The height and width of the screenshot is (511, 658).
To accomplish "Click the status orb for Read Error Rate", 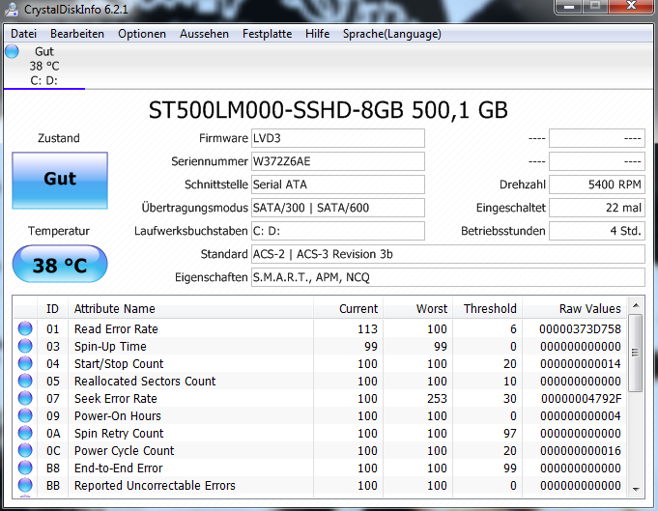I will click(x=25, y=328).
